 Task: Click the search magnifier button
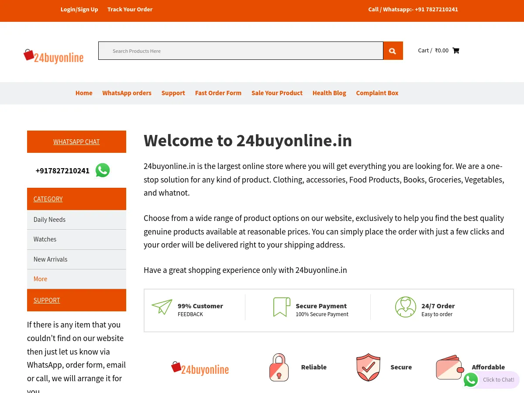392,51
